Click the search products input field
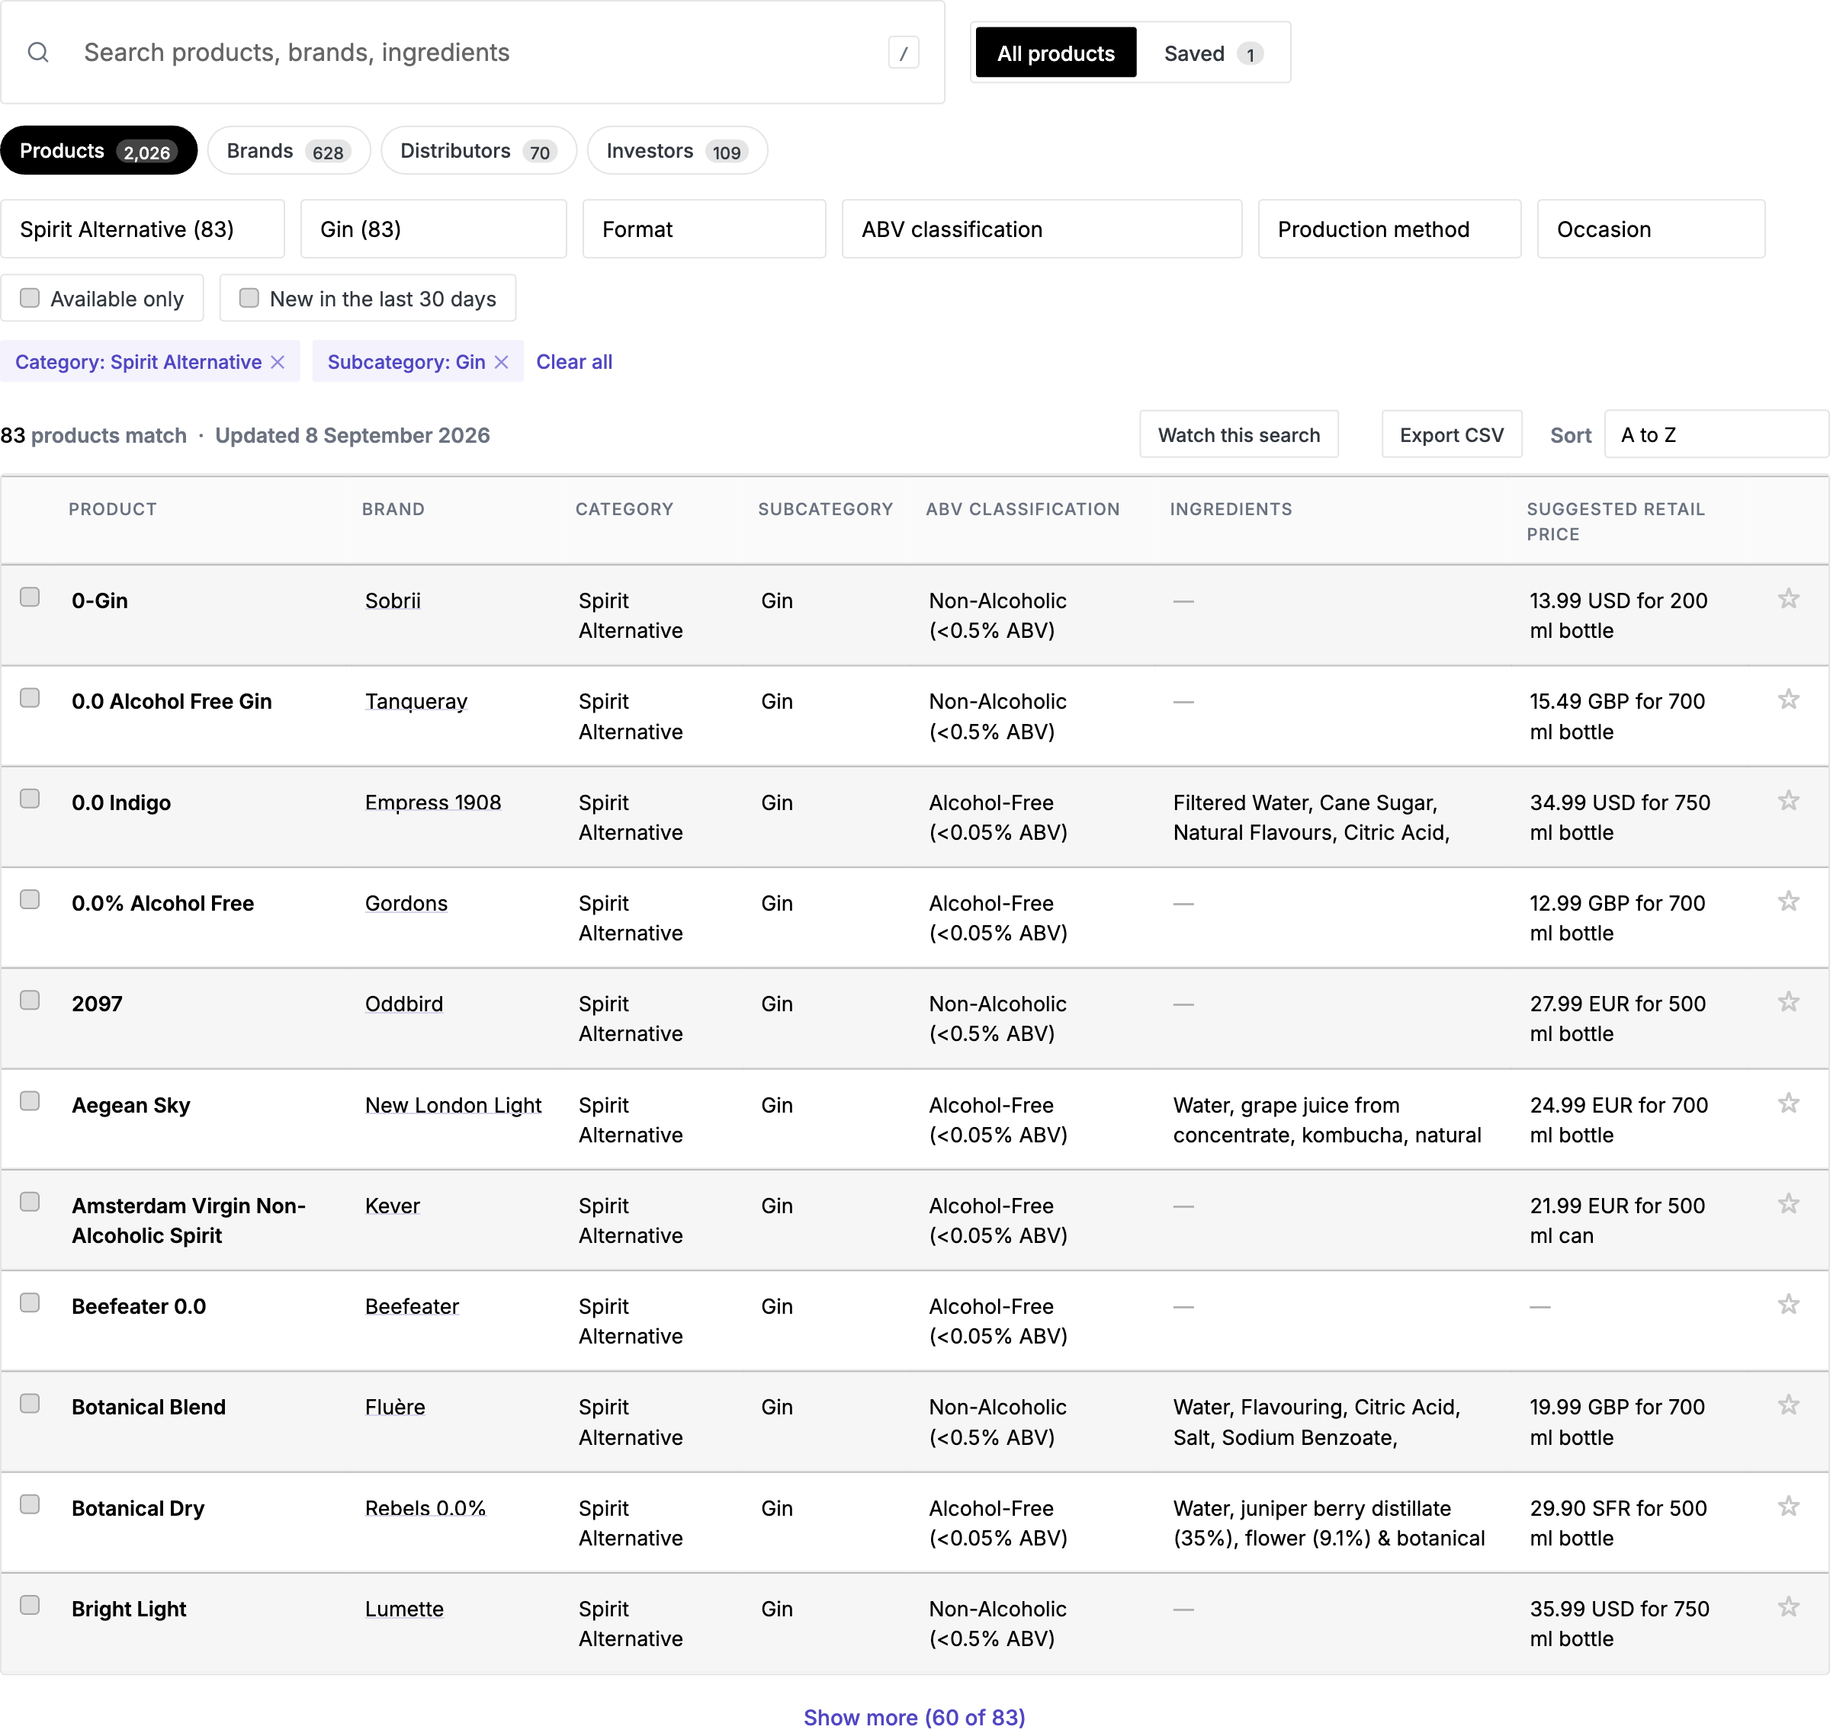The width and height of the screenshot is (1830, 1736). (472, 53)
